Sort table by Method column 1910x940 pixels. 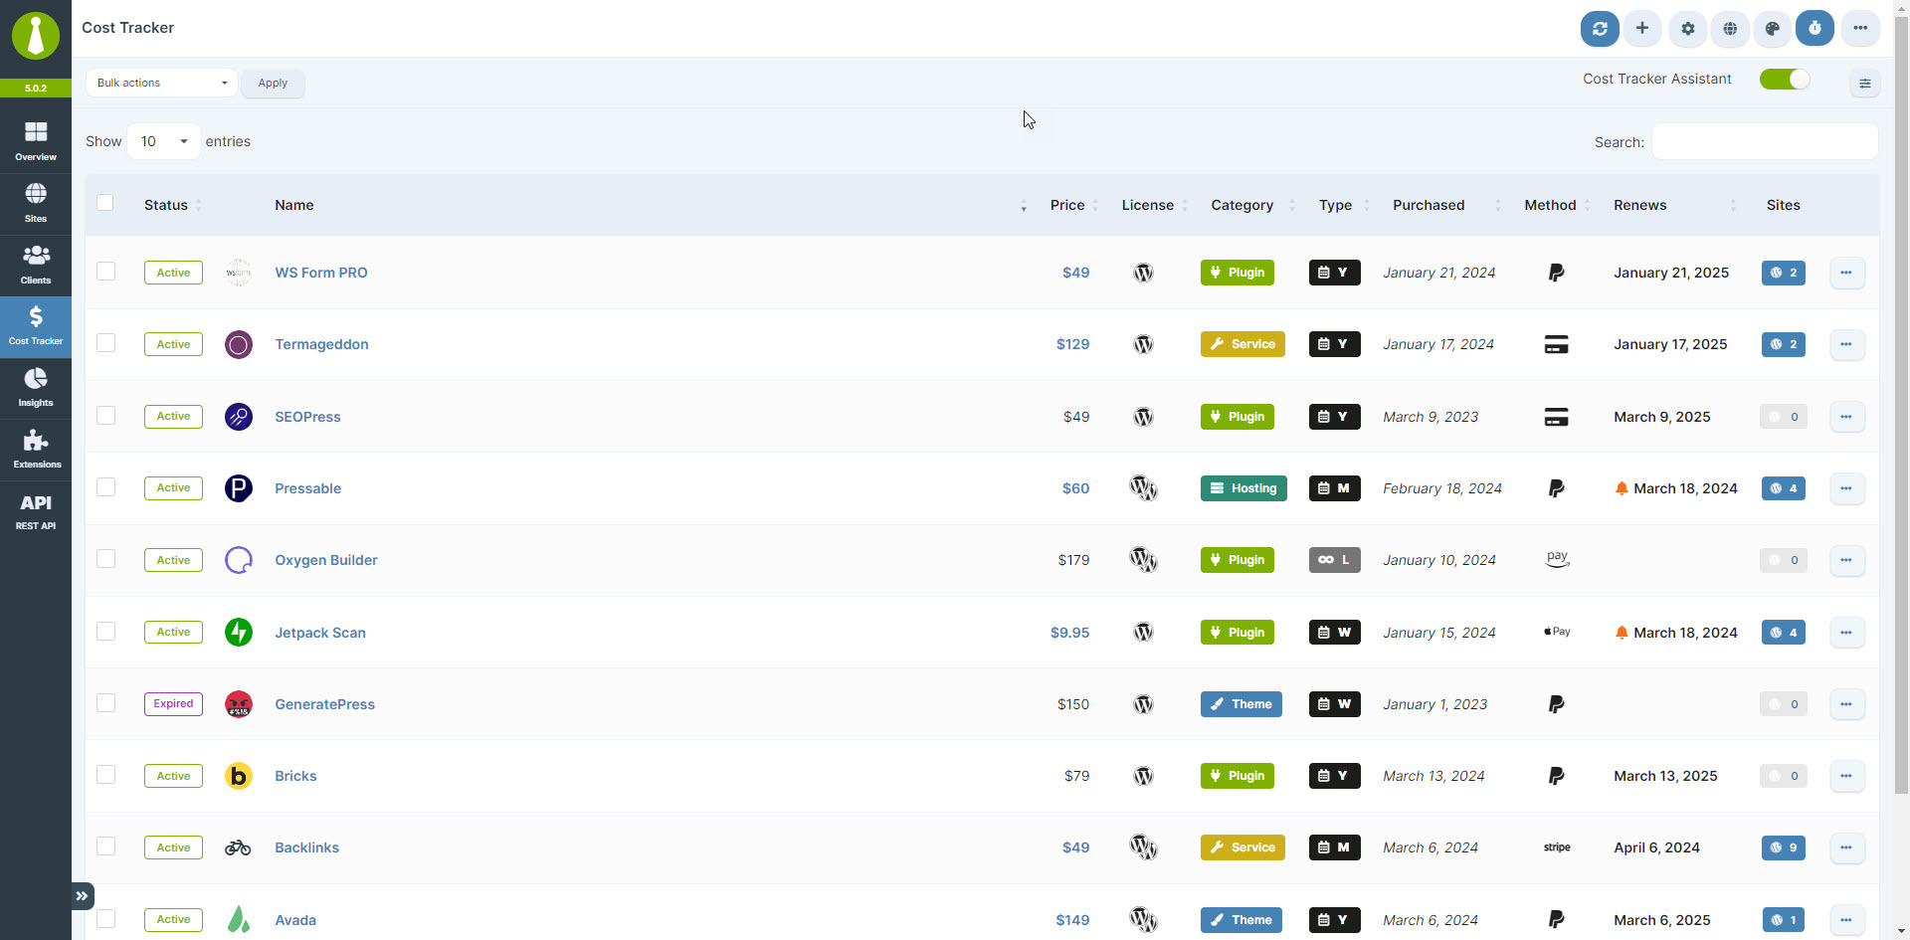1557,205
